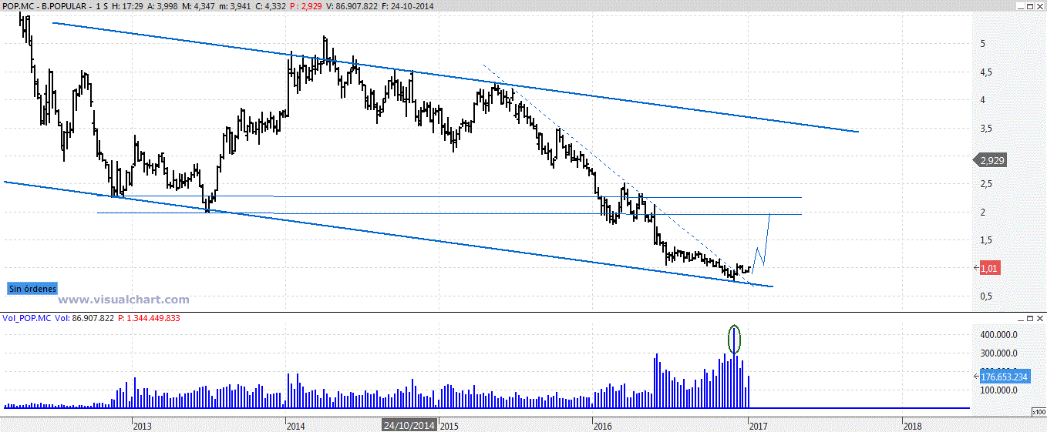
Task: Click the x100 volume scale box
Action: tap(1038, 413)
